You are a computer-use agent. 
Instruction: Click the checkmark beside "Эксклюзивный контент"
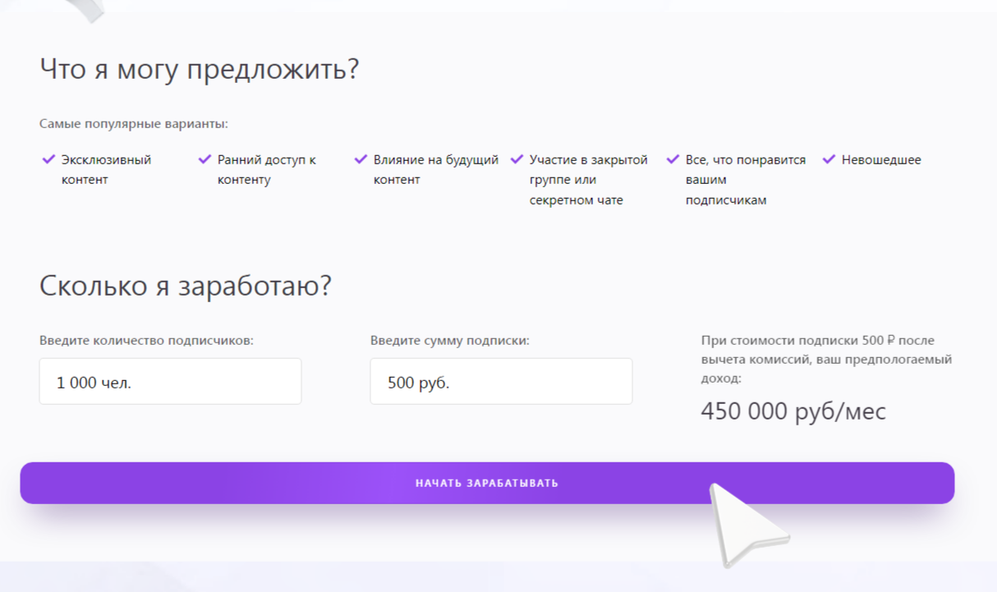(48, 159)
